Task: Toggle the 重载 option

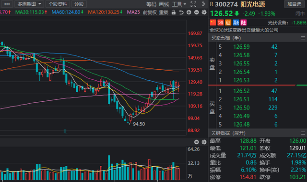Action: click(x=164, y=12)
